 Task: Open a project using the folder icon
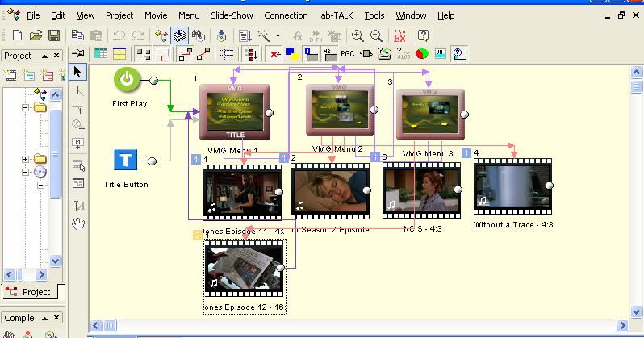click(36, 35)
